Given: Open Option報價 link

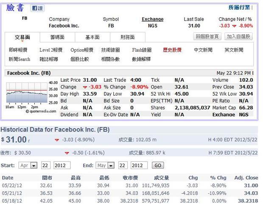Looking at the screenshot, I should (x=82, y=50).
